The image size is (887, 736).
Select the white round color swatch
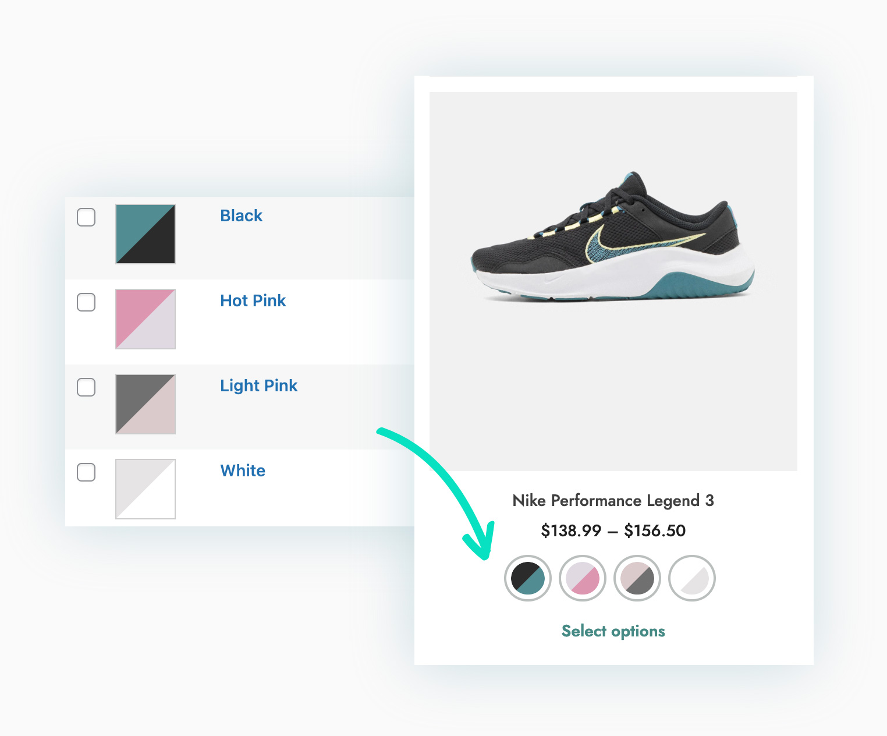[x=692, y=578]
